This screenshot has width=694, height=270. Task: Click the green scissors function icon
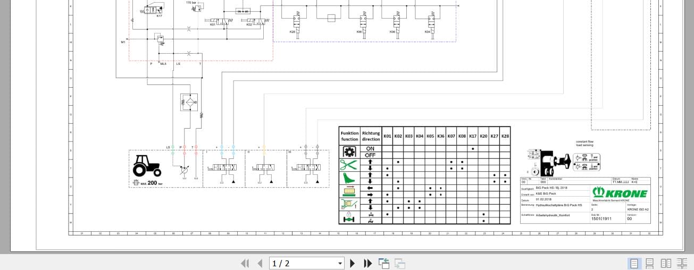[349, 165]
